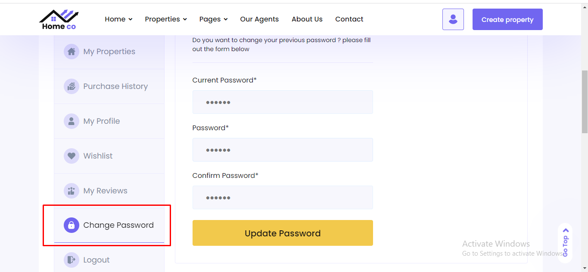Click the My Properties house icon
The width and height of the screenshot is (588, 272).
coord(72,52)
